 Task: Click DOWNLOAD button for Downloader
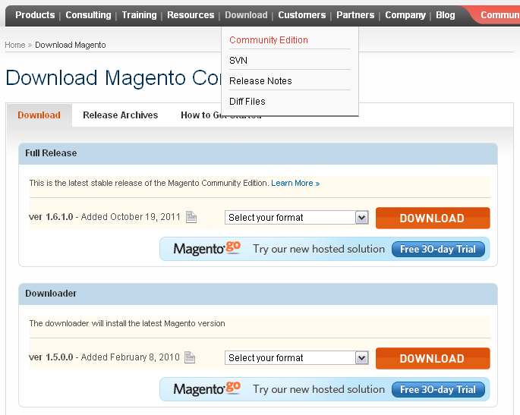433,358
